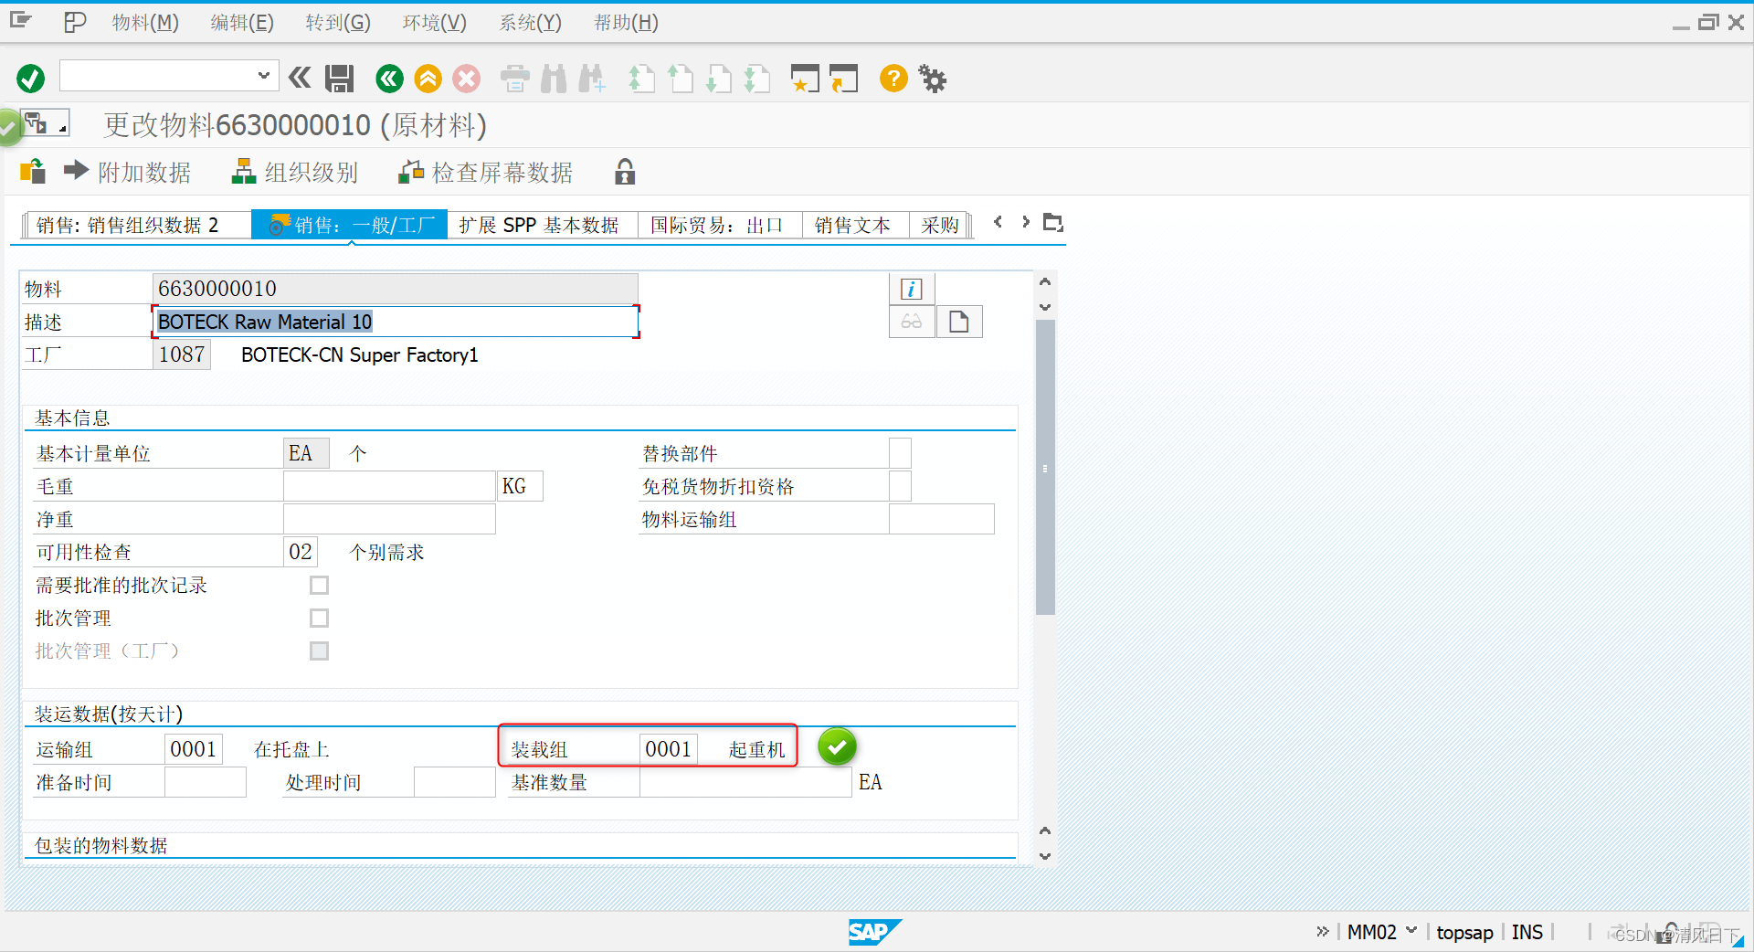Click the green Enter checkmark icon

coord(30,79)
